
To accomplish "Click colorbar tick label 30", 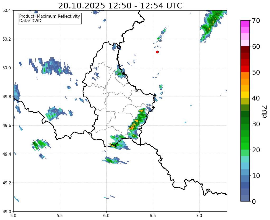I will [x=255, y=124].
